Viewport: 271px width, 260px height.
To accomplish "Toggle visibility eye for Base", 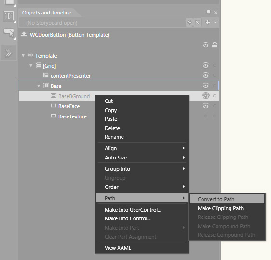I will (206, 86).
